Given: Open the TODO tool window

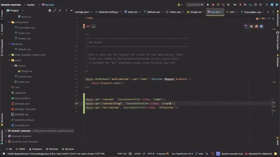Looking at the screenshot, I should tap(21, 149).
